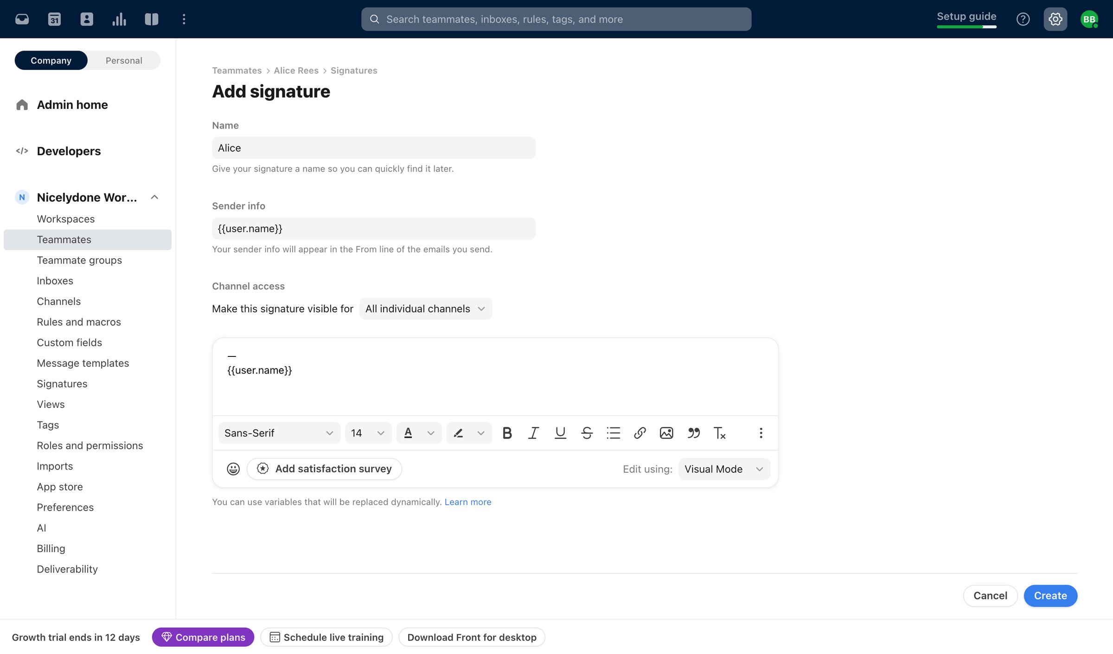Screen dimensions: 1113x654
Task: Open the text color picker
Action: [419, 433]
